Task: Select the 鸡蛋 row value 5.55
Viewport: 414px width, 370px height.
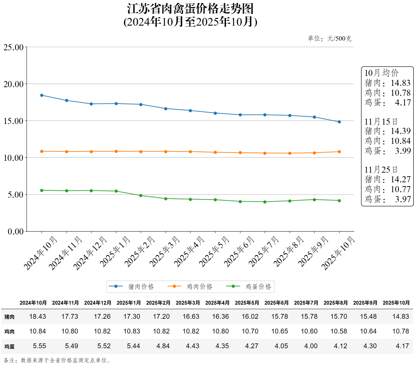Action: 40,346
